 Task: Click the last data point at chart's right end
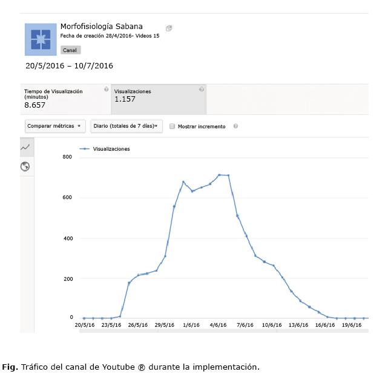(x=364, y=318)
